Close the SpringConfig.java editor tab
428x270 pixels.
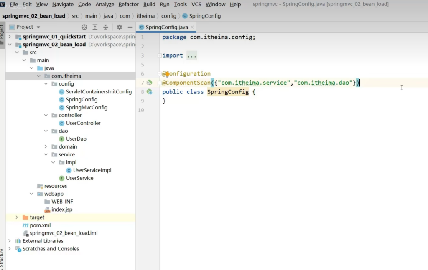(x=192, y=28)
